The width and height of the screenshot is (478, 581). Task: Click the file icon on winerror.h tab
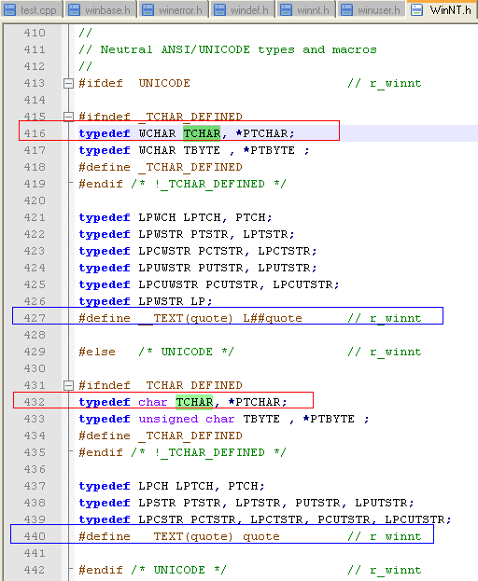(148, 9)
